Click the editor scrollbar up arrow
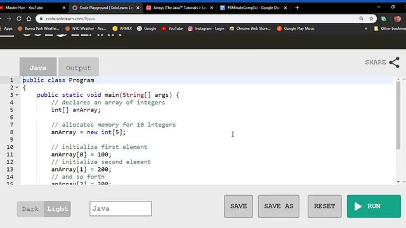406x228 pixels. [x=398, y=79]
